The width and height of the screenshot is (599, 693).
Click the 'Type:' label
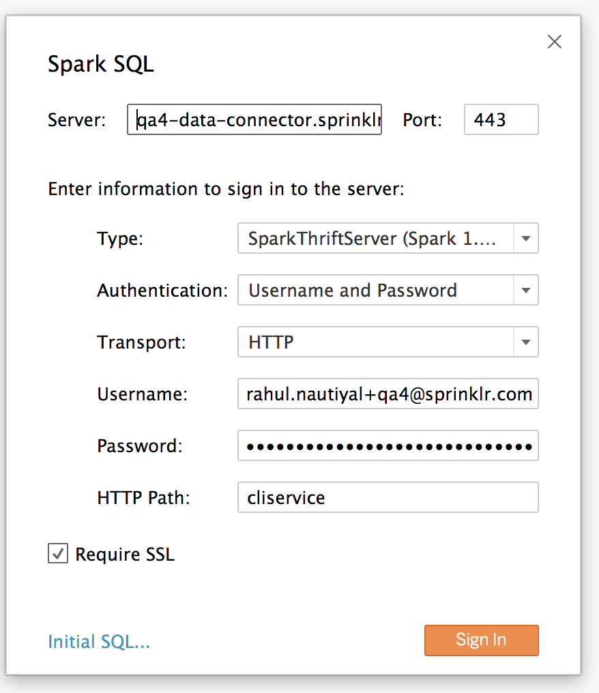click(x=120, y=239)
